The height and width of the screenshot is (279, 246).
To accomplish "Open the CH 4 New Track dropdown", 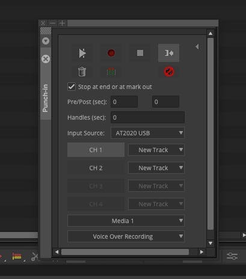I will 156,204.
